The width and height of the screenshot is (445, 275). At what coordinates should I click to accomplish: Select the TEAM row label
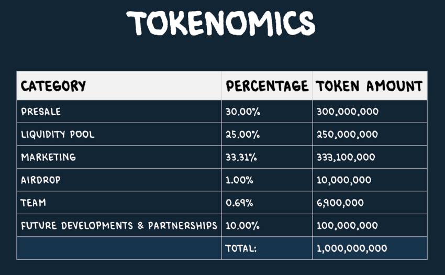pyautogui.click(x=119, y=203)
